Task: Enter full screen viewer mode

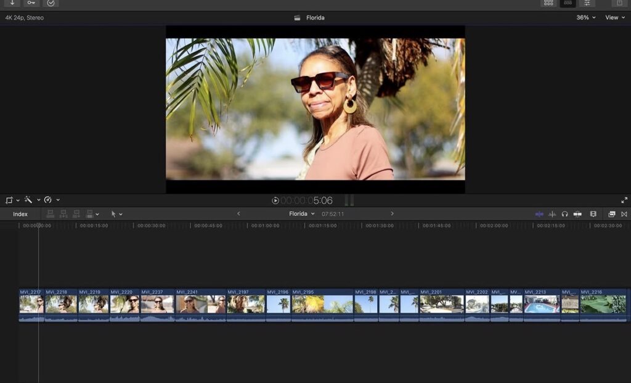Action: [x=624, y=200]
